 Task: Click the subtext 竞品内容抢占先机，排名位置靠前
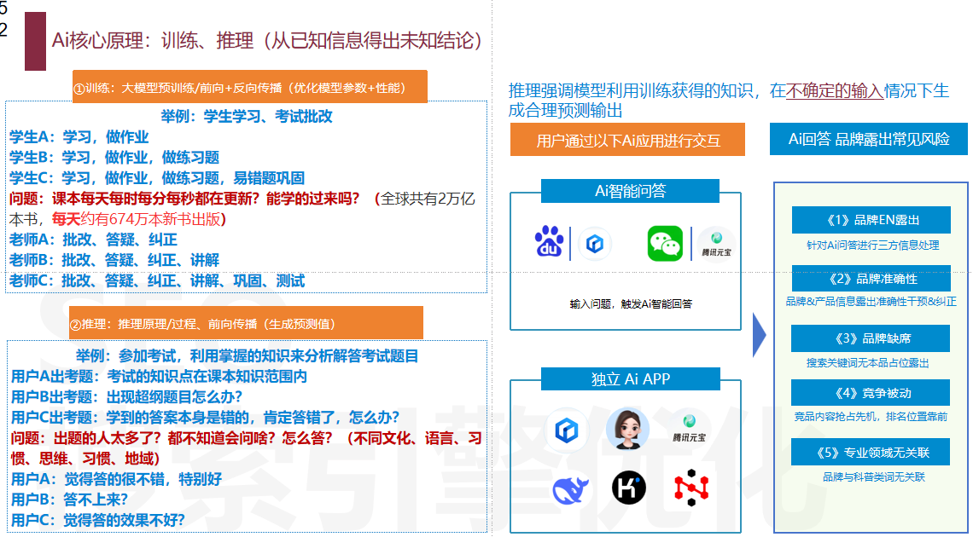coord(871,417)
